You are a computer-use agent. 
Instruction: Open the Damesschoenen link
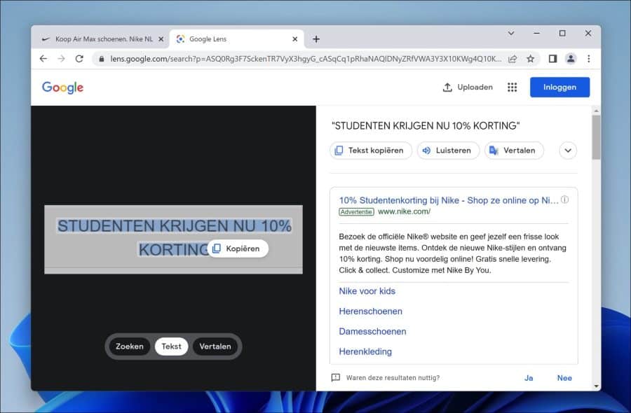pos(372,331)
